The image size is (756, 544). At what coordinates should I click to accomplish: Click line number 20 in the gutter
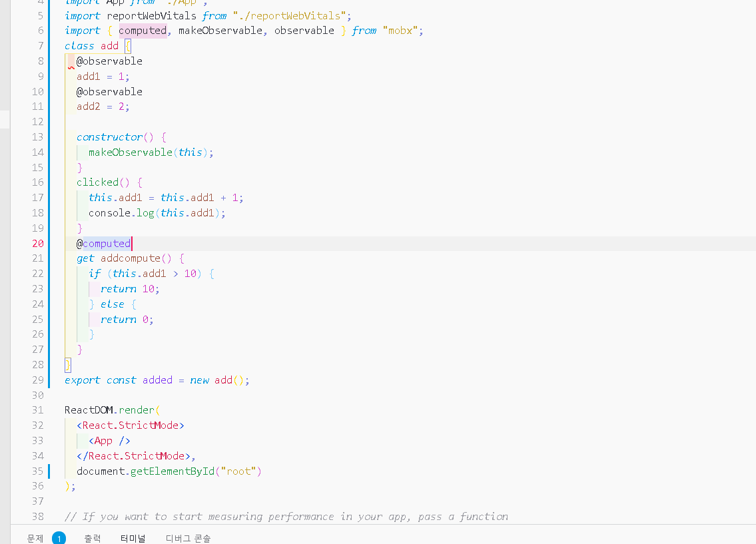pyautogui.click(x=37, y=243)
